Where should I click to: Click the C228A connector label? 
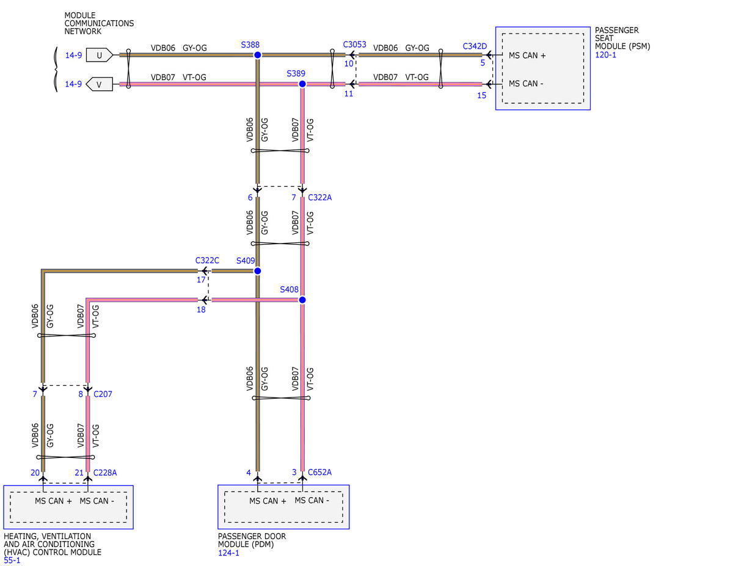pos(105,473)
